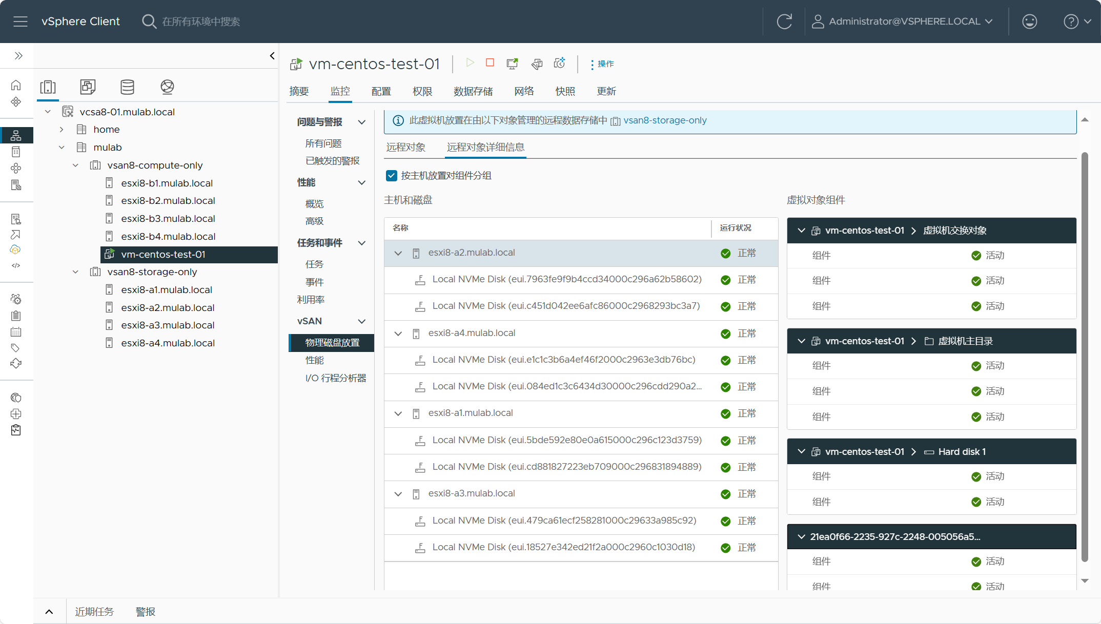Click the component panel vertical scrollbar
This screenshot has height=624, width=1101.
[x=1085, y=357]
